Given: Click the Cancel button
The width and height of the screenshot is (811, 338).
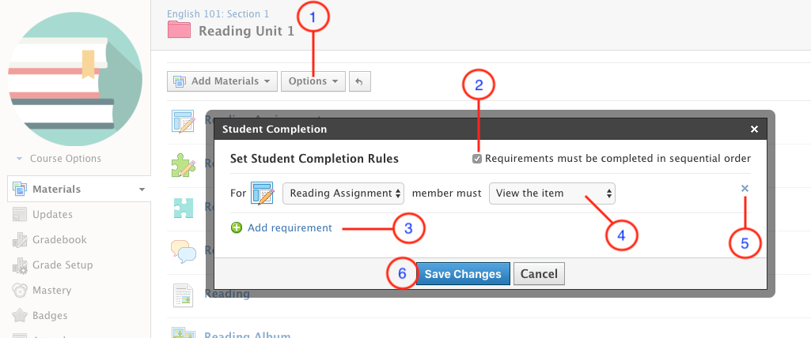Looking at the screenshot, I should (x=539, y=274).
